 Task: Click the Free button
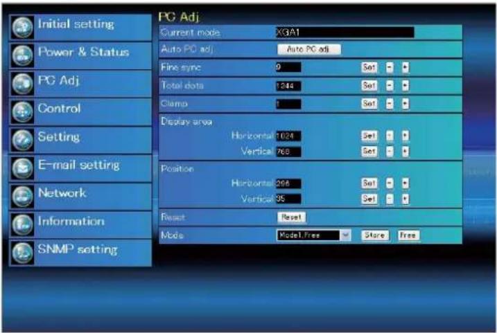(408, 235)
